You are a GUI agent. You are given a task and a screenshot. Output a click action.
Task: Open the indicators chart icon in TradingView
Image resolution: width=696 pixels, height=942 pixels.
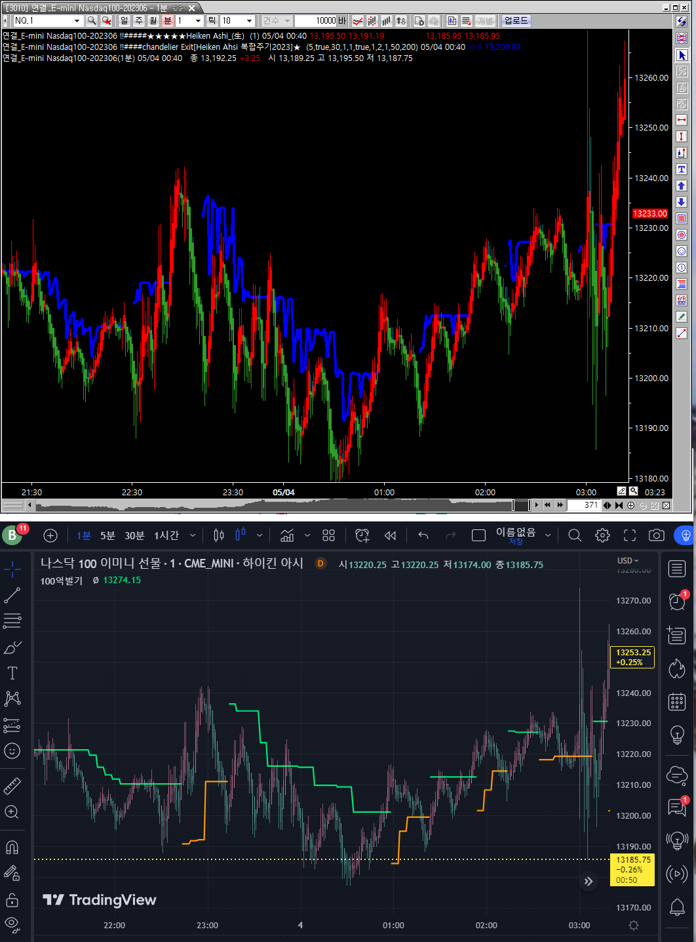tap(287, 535)
